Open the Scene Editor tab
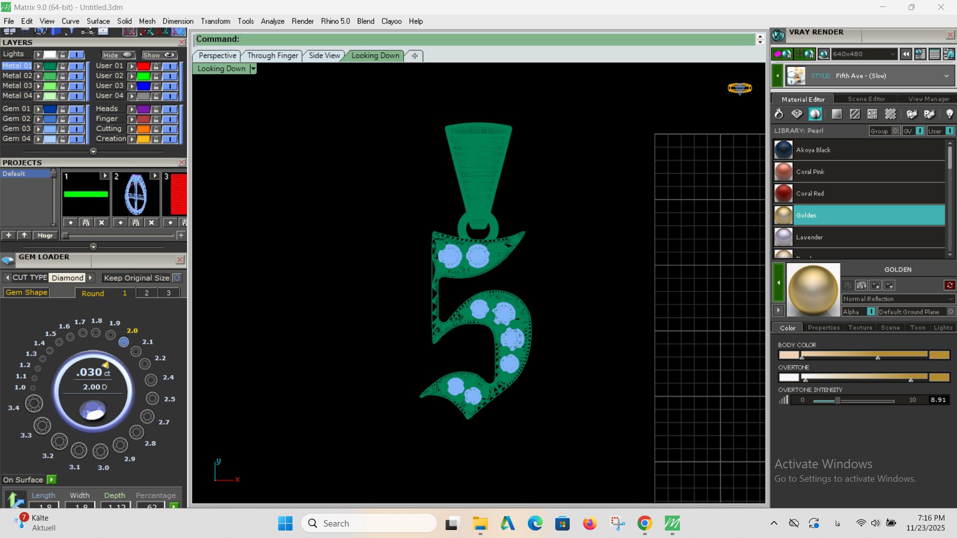Image resolution: width=957 pixels, height=538 pixels. [866, 99]
